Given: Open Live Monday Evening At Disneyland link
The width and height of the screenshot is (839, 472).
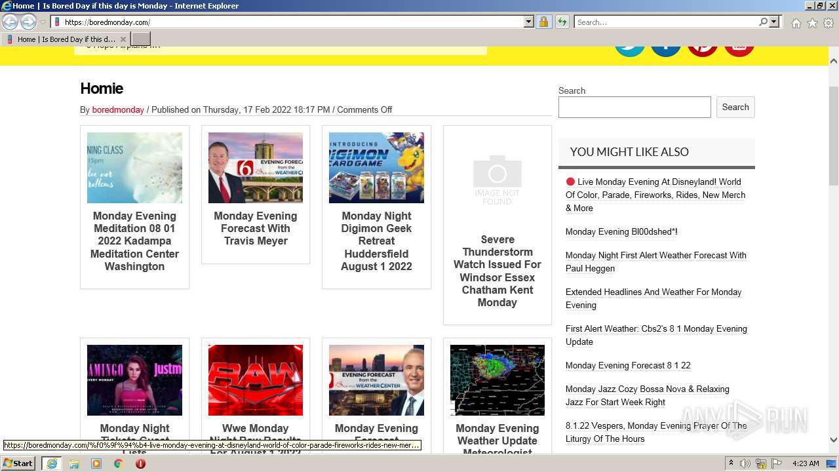Looking at the screenshot, I should (655, 195).
